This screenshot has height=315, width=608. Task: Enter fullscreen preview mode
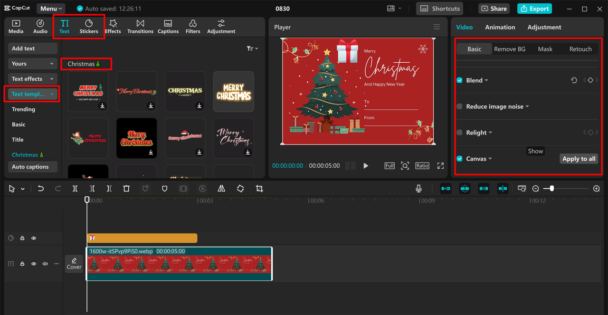pyautogui.click(x=440, y=166)
